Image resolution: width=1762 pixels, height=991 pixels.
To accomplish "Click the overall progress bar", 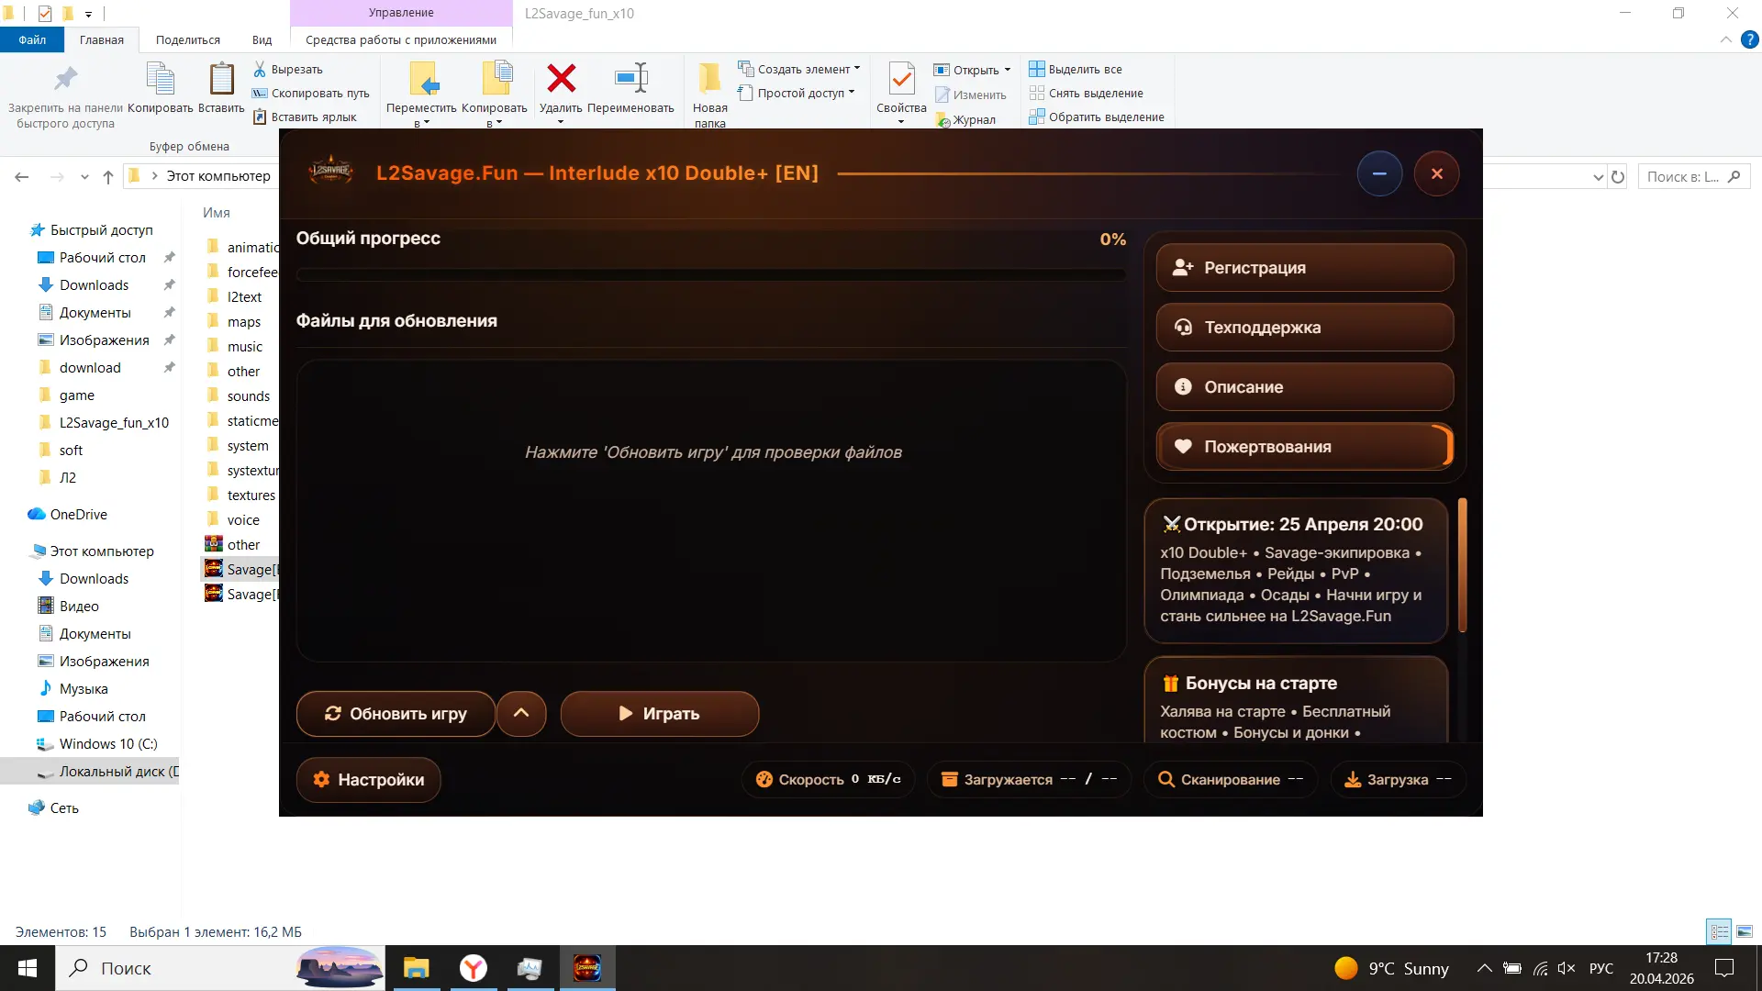I will click(x=711, y=274).
